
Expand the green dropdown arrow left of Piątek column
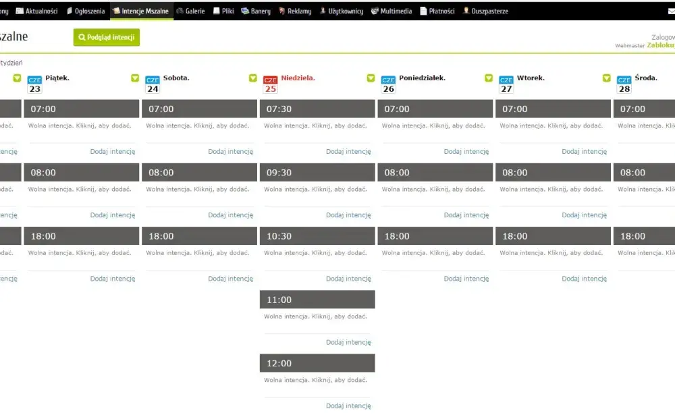point(17,78)
